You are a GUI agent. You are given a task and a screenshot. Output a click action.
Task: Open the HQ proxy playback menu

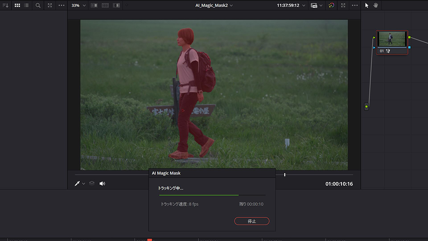[x=316, y=5]
